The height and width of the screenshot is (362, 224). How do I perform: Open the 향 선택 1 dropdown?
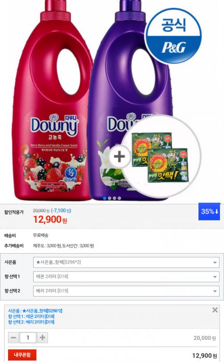tap(126, 276)
